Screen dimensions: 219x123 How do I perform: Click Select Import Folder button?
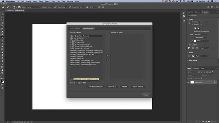(x=95, y=87)
